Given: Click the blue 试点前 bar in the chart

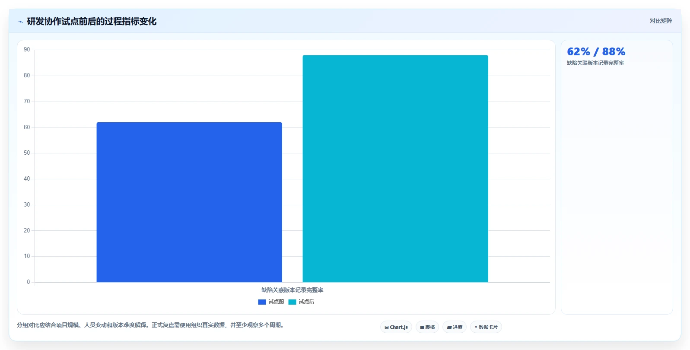Looking at the screenshot, I should pos(189,202).
